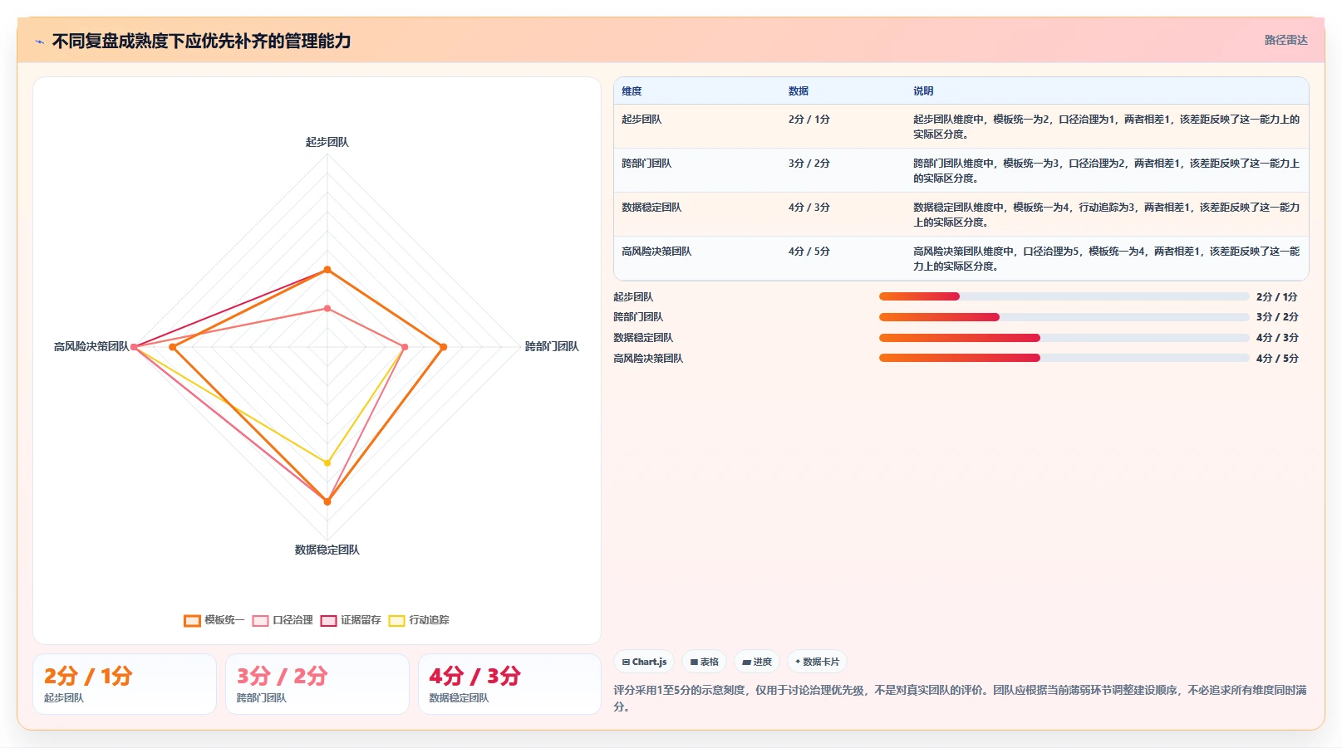Click the 行动追踪 legend label
Screen dimensions: 1342x748
point(429,620)
